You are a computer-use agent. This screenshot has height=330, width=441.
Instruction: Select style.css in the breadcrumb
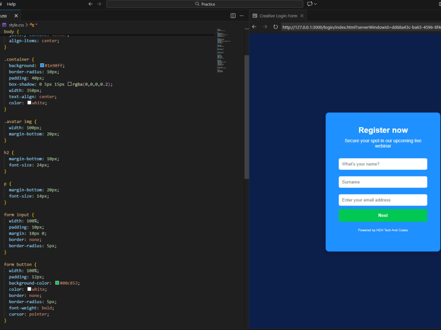click(16, 25)
